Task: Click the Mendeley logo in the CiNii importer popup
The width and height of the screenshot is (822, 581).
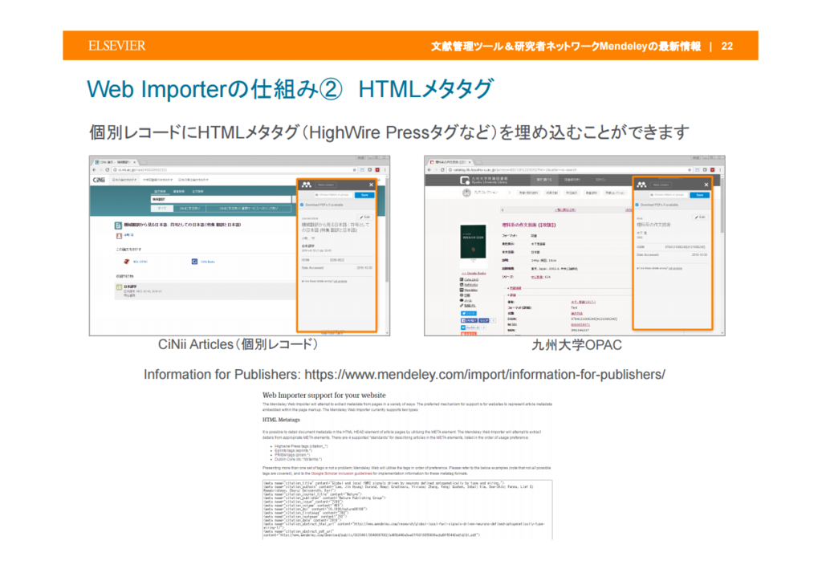Action: click(x=307, y=185)
